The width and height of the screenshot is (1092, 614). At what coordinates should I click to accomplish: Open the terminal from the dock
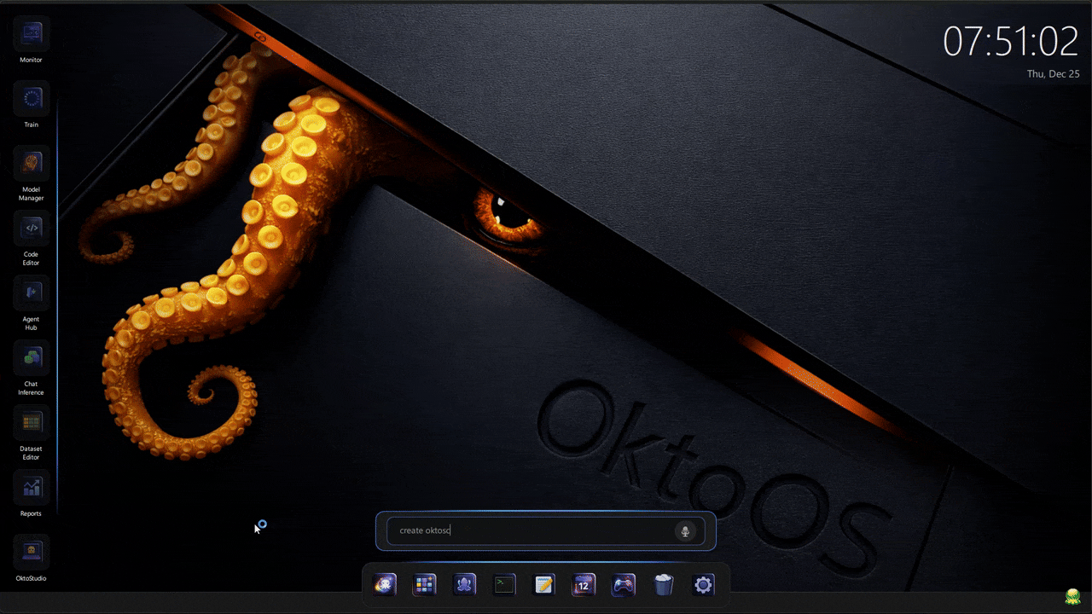click(503, 584)
